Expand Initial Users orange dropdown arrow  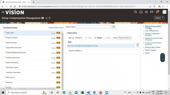58,33
